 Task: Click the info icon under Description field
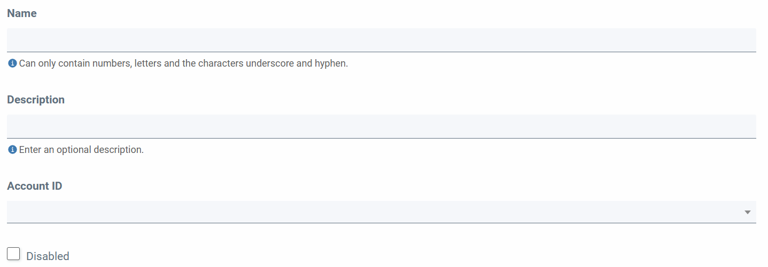[x=12, y=150]
